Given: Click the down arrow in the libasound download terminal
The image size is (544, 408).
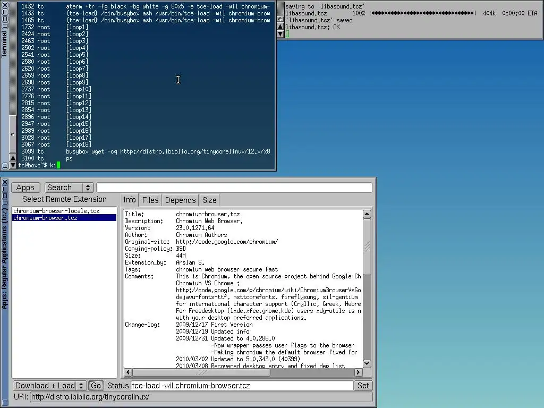Looking at the screenshot, I should (x=280, y=34).
